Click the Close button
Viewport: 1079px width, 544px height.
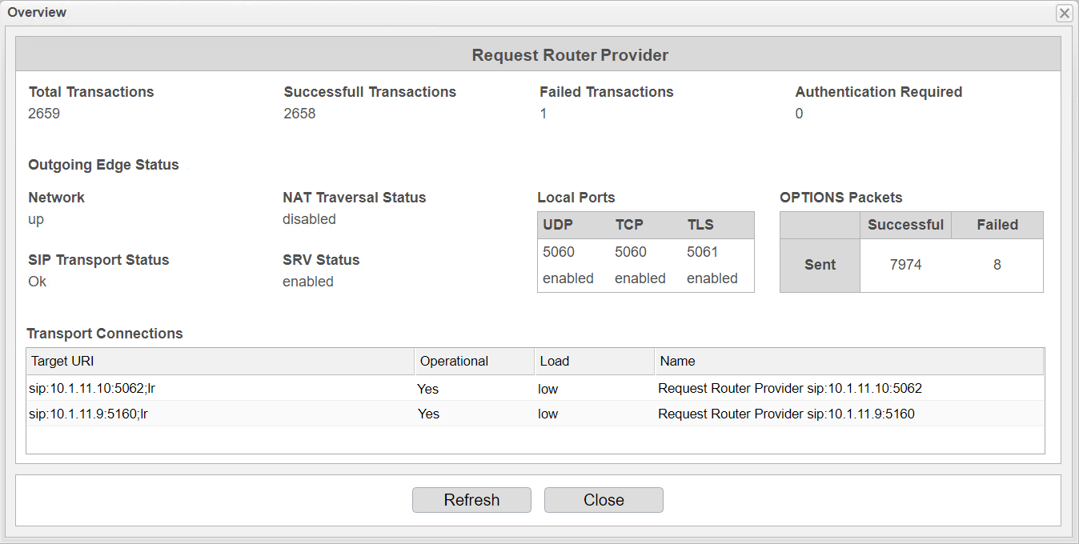[x=603, y=500]
